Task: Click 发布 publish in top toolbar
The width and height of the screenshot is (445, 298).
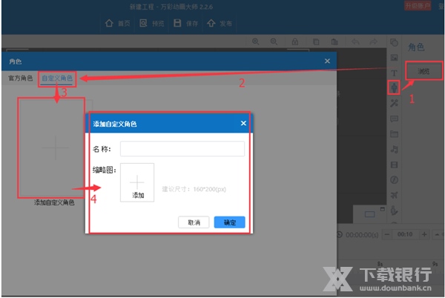Action: pyautogui.click(x=221, y=23)
